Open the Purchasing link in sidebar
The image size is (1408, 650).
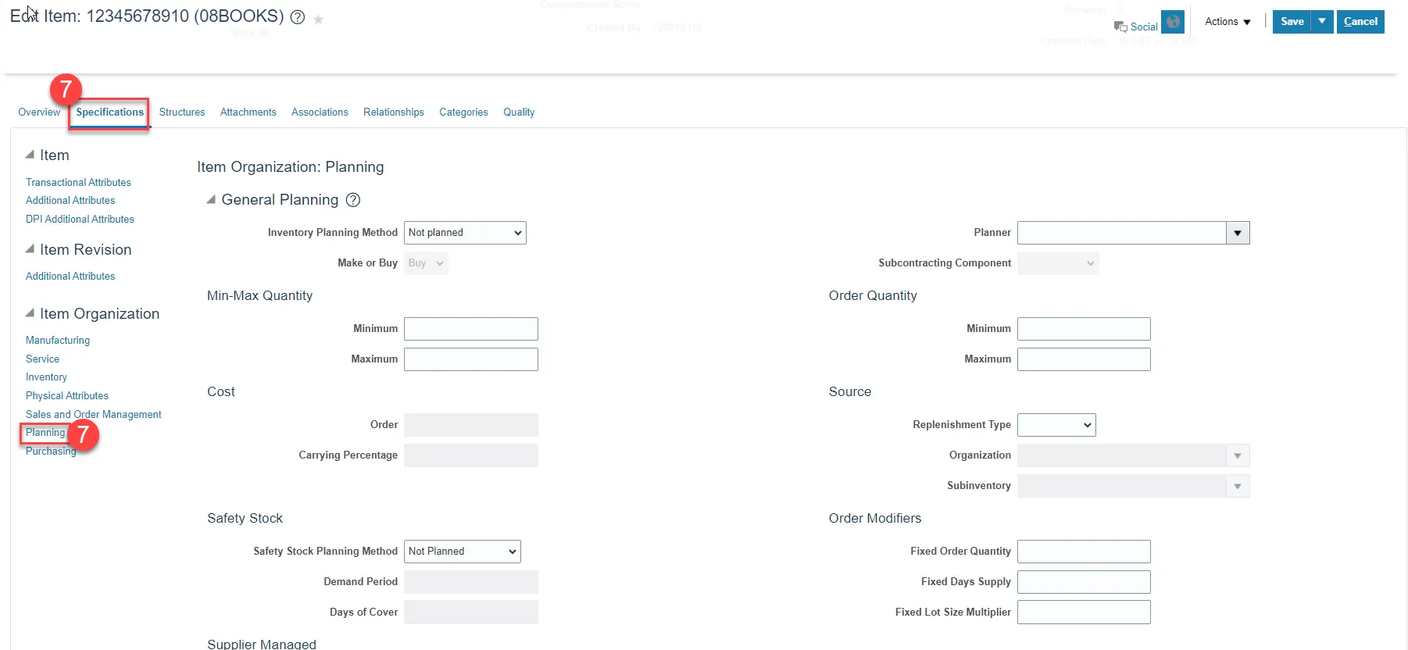click(51, 452)
